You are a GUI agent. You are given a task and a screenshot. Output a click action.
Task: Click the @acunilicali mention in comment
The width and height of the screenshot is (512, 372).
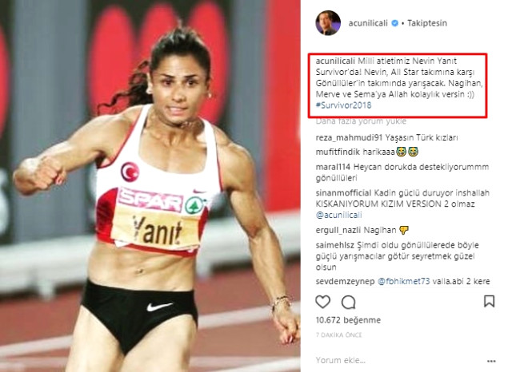click(x=338, y=215)
